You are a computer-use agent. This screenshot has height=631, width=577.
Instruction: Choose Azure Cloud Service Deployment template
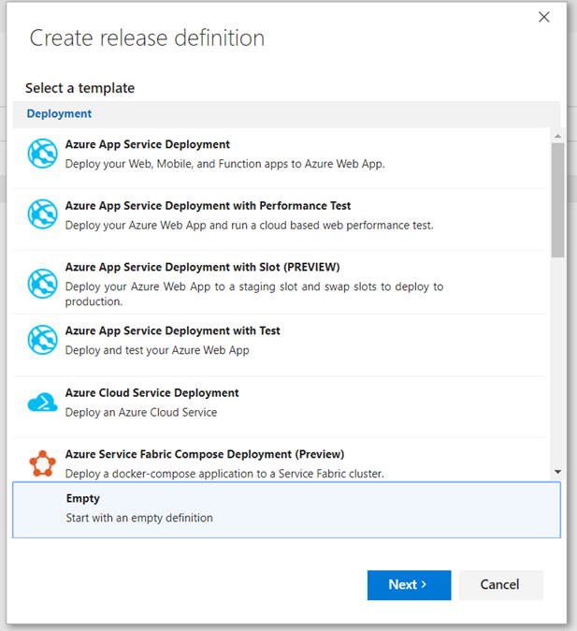[x=151, y=393]
